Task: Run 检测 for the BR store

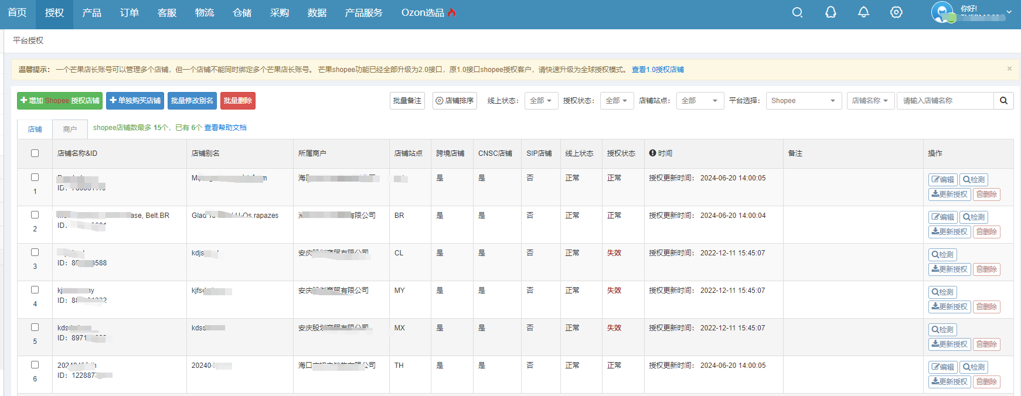Action: coord(974,217)
